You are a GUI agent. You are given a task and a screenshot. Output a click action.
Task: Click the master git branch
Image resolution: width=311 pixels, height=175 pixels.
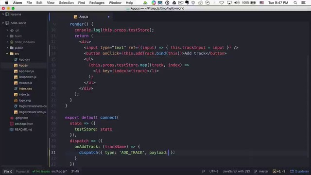click(x=261, y=171)
